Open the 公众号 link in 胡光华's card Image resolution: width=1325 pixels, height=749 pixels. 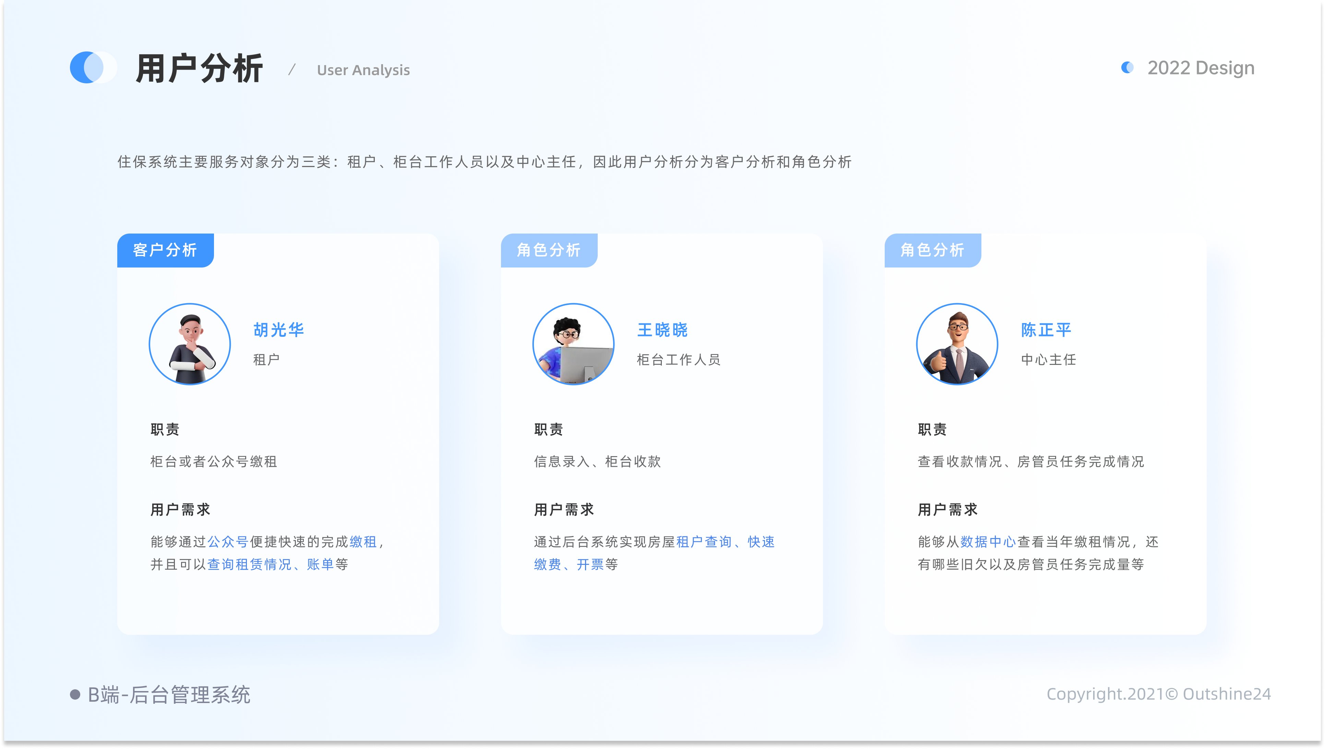(x=228, y=542)
